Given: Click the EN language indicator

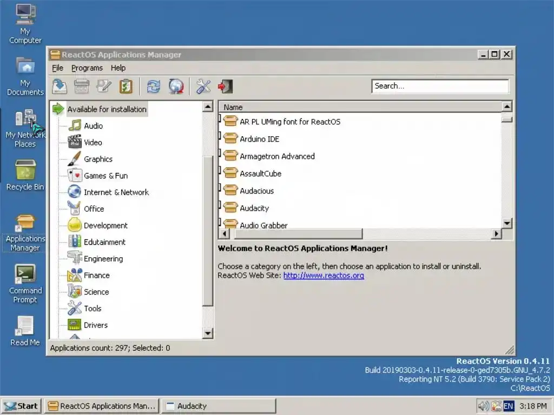Looking at the screenshot, I should (508, 406).
